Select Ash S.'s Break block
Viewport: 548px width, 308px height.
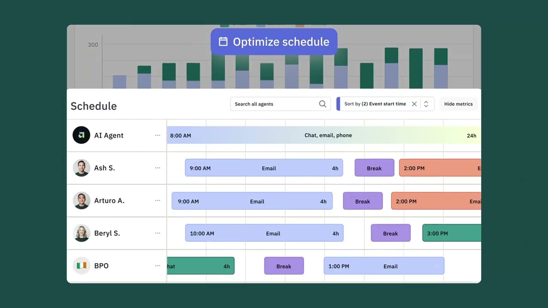click(374, 168)
